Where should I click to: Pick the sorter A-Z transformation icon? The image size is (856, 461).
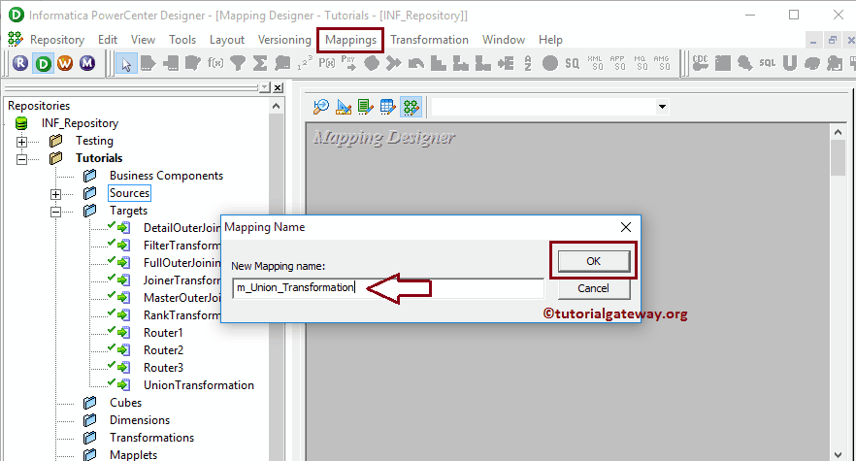527,63
